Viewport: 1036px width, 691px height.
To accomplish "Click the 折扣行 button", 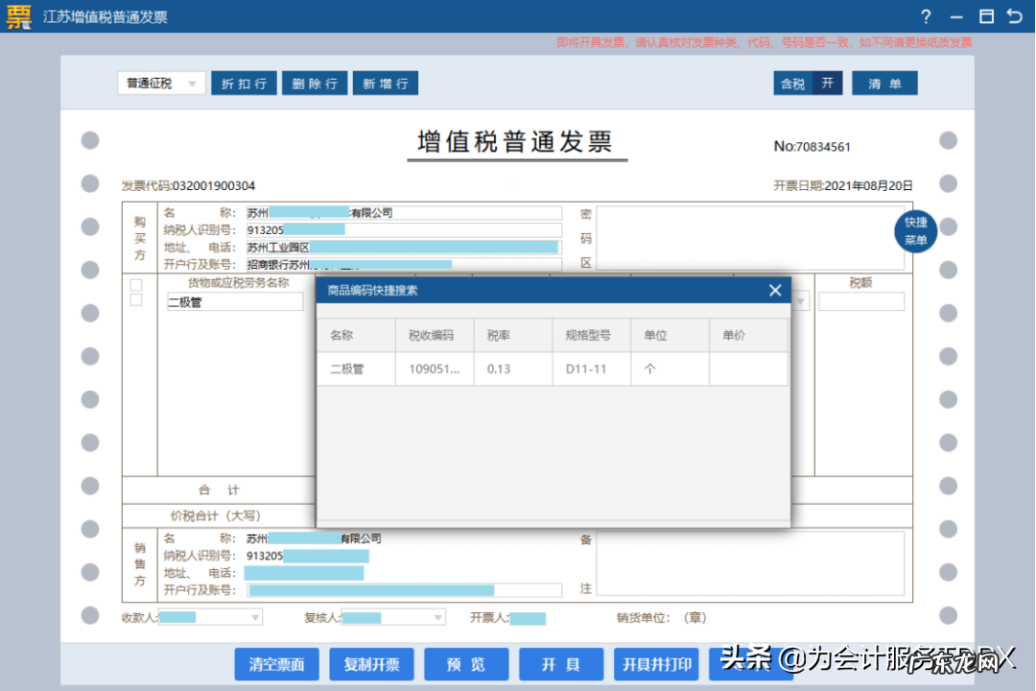I will pyautogui.click(x=243, y=83).
